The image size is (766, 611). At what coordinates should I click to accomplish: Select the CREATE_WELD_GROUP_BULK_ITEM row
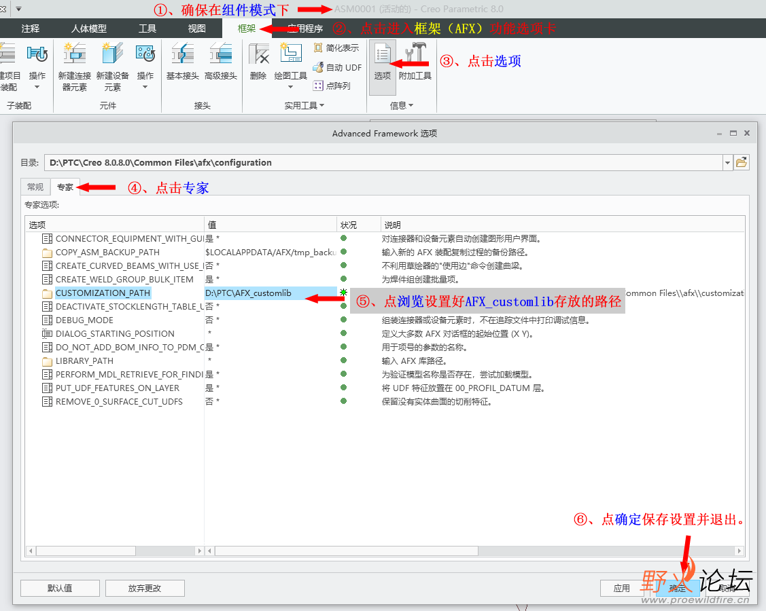(x=124, y=280)
